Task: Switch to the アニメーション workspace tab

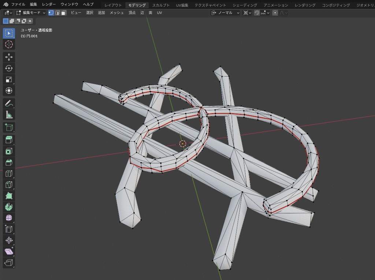Action: pos(276,5)
